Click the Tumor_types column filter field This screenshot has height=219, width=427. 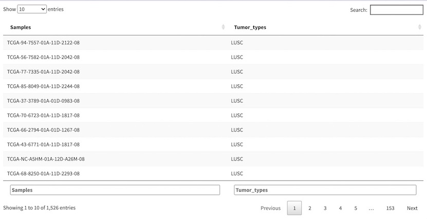pos(325,190)
